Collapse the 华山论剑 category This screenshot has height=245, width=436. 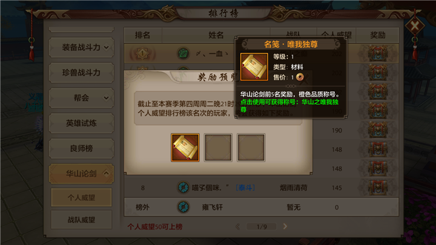81,174
